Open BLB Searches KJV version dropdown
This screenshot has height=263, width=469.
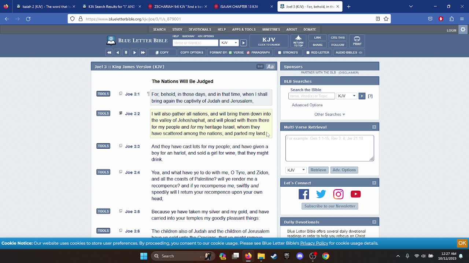click(347, 96)
